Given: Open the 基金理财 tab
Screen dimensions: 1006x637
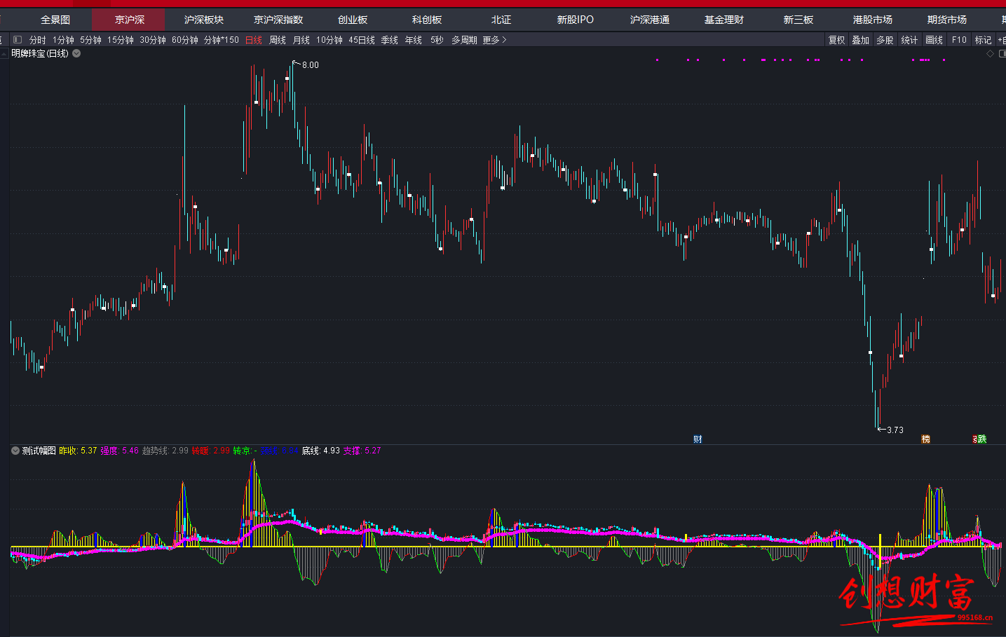Looking at the screenshot, I should click(x=724, y=20).
